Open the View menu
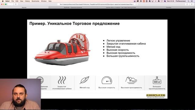This screenshot has width=195, height=110. click(x=22, y=1)
